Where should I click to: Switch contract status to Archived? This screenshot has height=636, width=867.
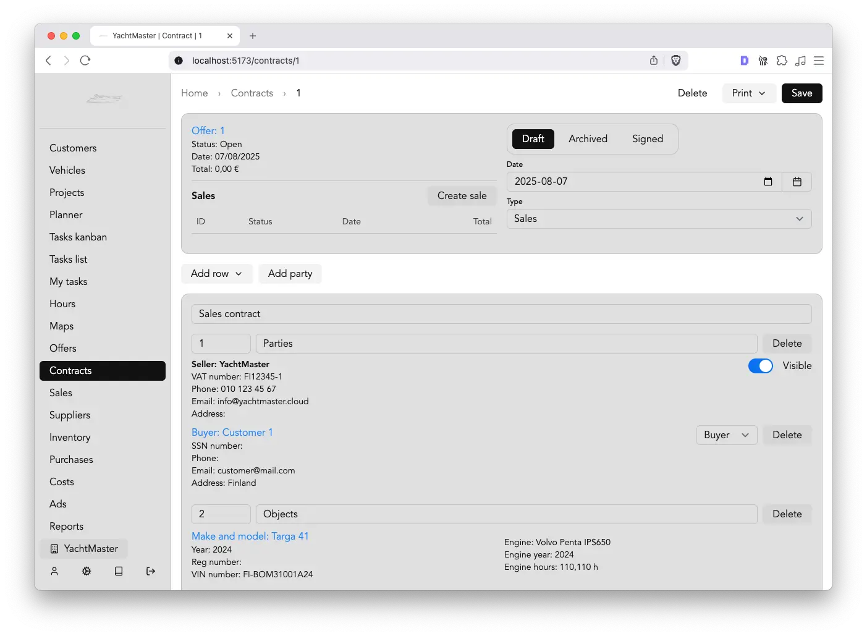coord(588,139)
